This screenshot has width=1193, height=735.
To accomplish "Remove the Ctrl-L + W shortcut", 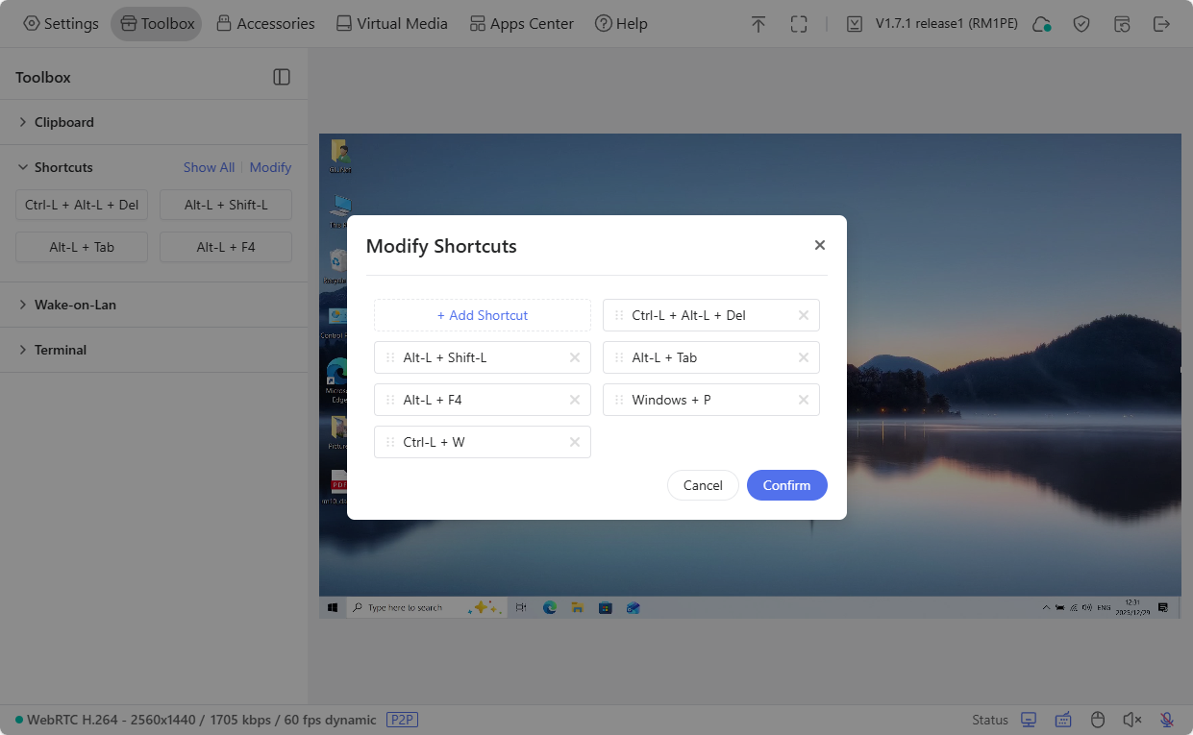I will (575, 442).
